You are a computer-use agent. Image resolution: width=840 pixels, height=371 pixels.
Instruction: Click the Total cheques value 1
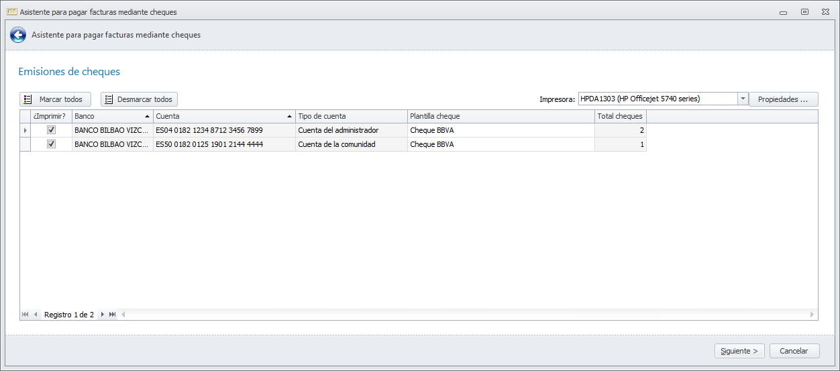click(621, 144)
